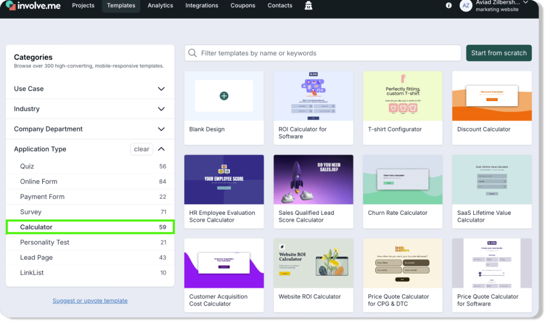Select the Quiz application type
The width and height of the screenshot is (545, 321).
pos(90,166)
